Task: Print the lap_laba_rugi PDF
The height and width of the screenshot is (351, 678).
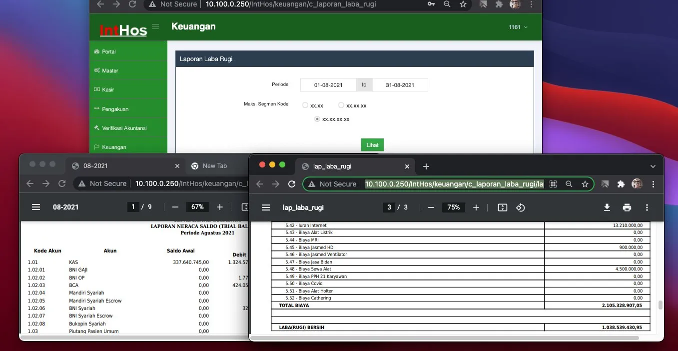Action: [627, 207]
